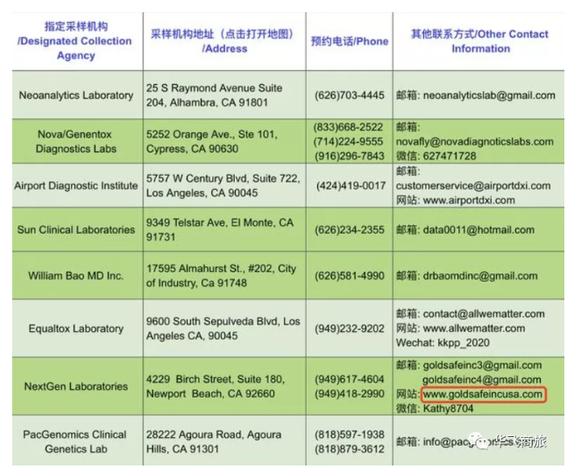The image size is (566, 472).
Task: Open the 9349 Telstar Ave address
Action: pos(220,230)
